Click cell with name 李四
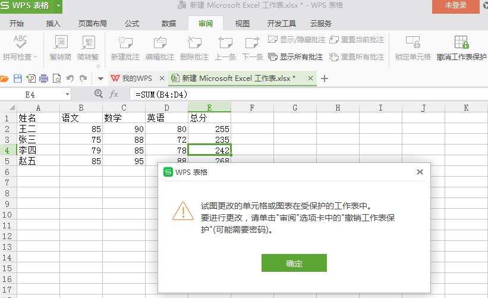Viewport: 488px width, 298px height. pyautogui.click(x=38, y=150)
